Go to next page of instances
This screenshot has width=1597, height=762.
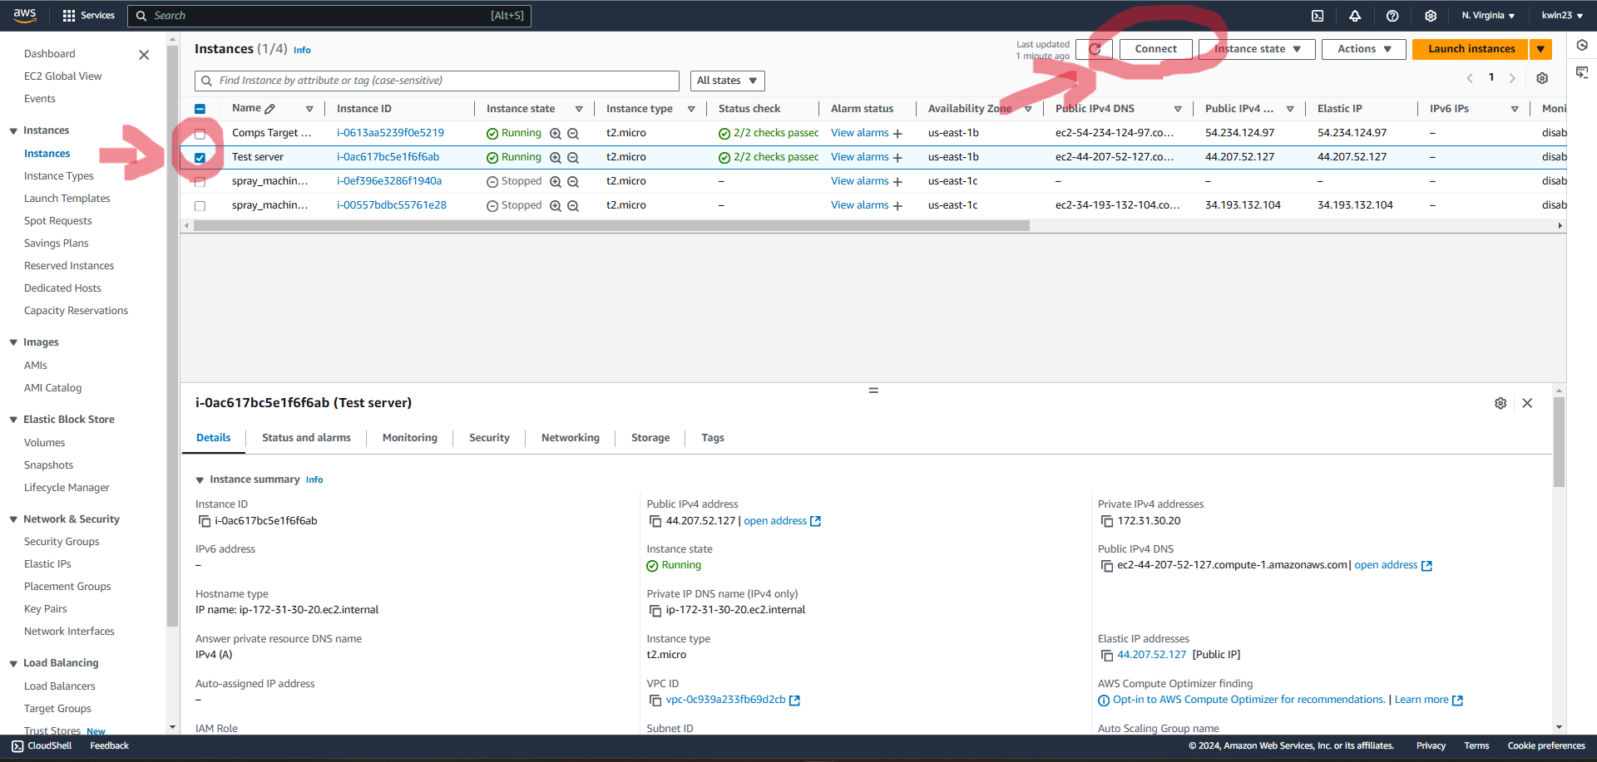click(1512, 78)
